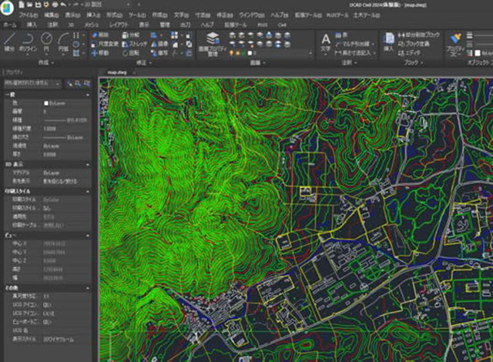
Task: Select the Line (線分) drawing tool
Action: pyautogui.click(x=9, y=42)
